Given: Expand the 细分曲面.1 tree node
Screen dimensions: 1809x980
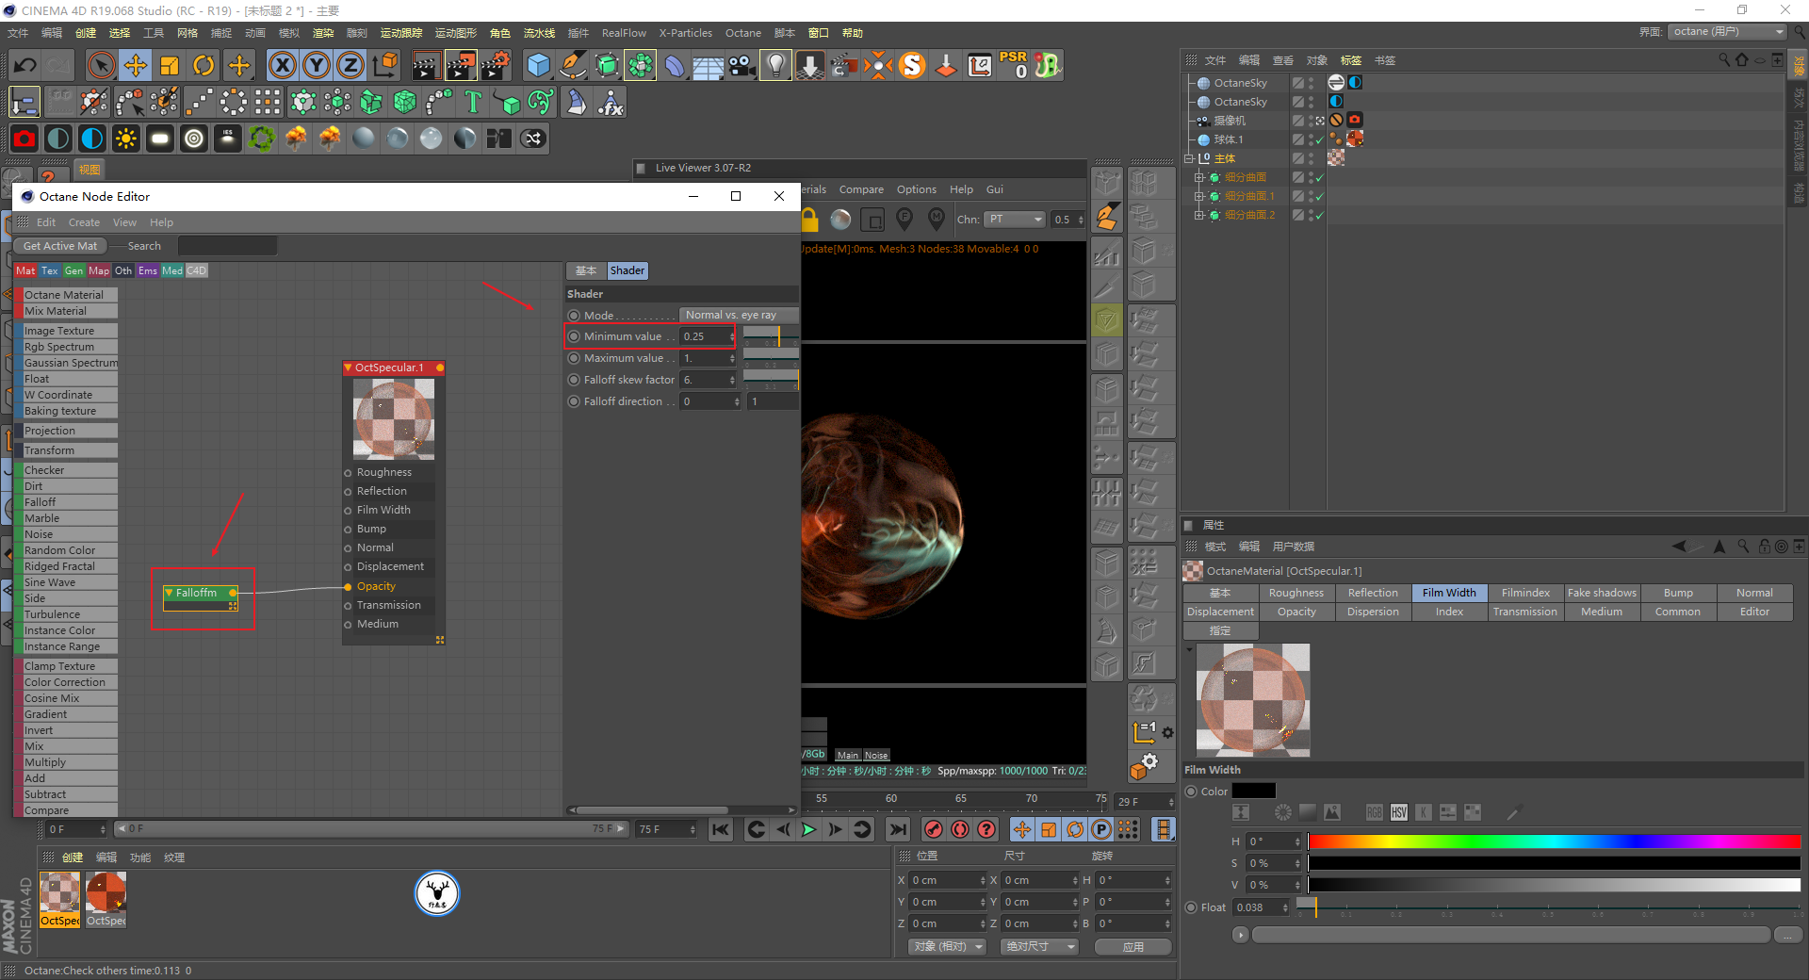Looking at the screenshot, I should (x=1199, y=196).
